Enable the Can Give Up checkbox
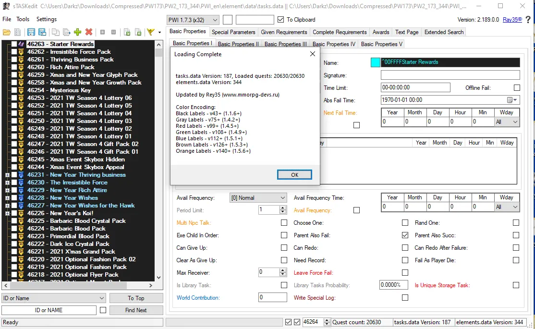Viewport: 535px width, 329px height. [x=284, y=247]
